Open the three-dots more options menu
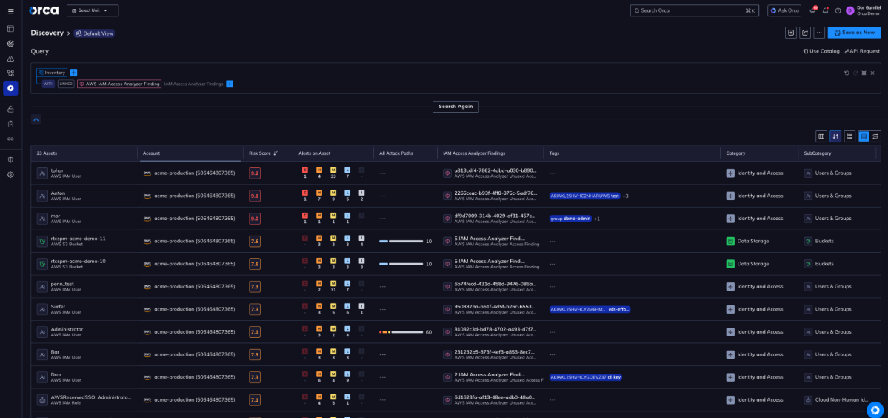 tap(819, 33)
